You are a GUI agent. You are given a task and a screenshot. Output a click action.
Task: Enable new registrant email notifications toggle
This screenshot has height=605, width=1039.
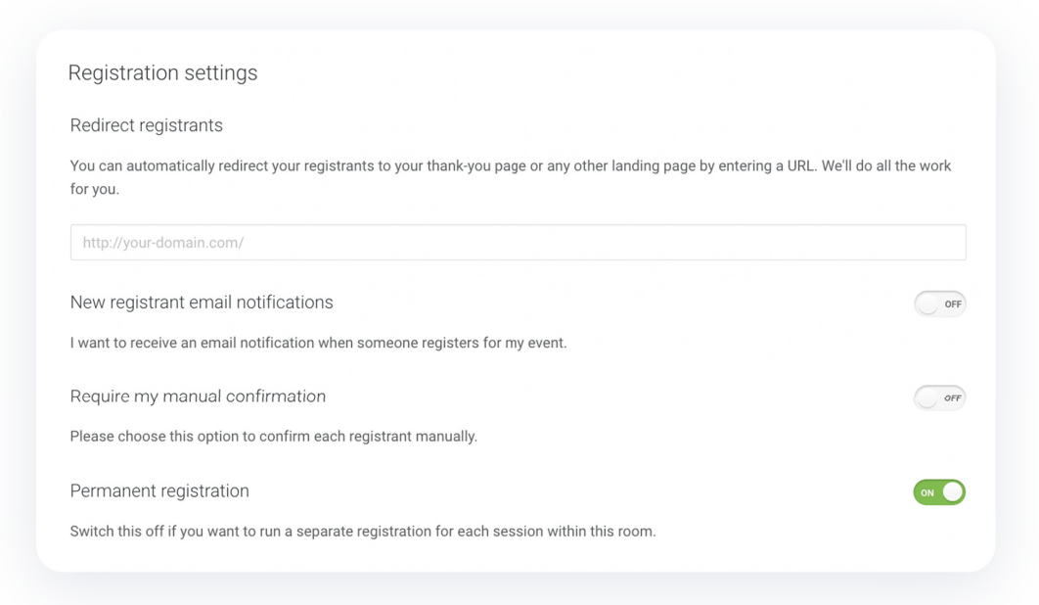939,303
